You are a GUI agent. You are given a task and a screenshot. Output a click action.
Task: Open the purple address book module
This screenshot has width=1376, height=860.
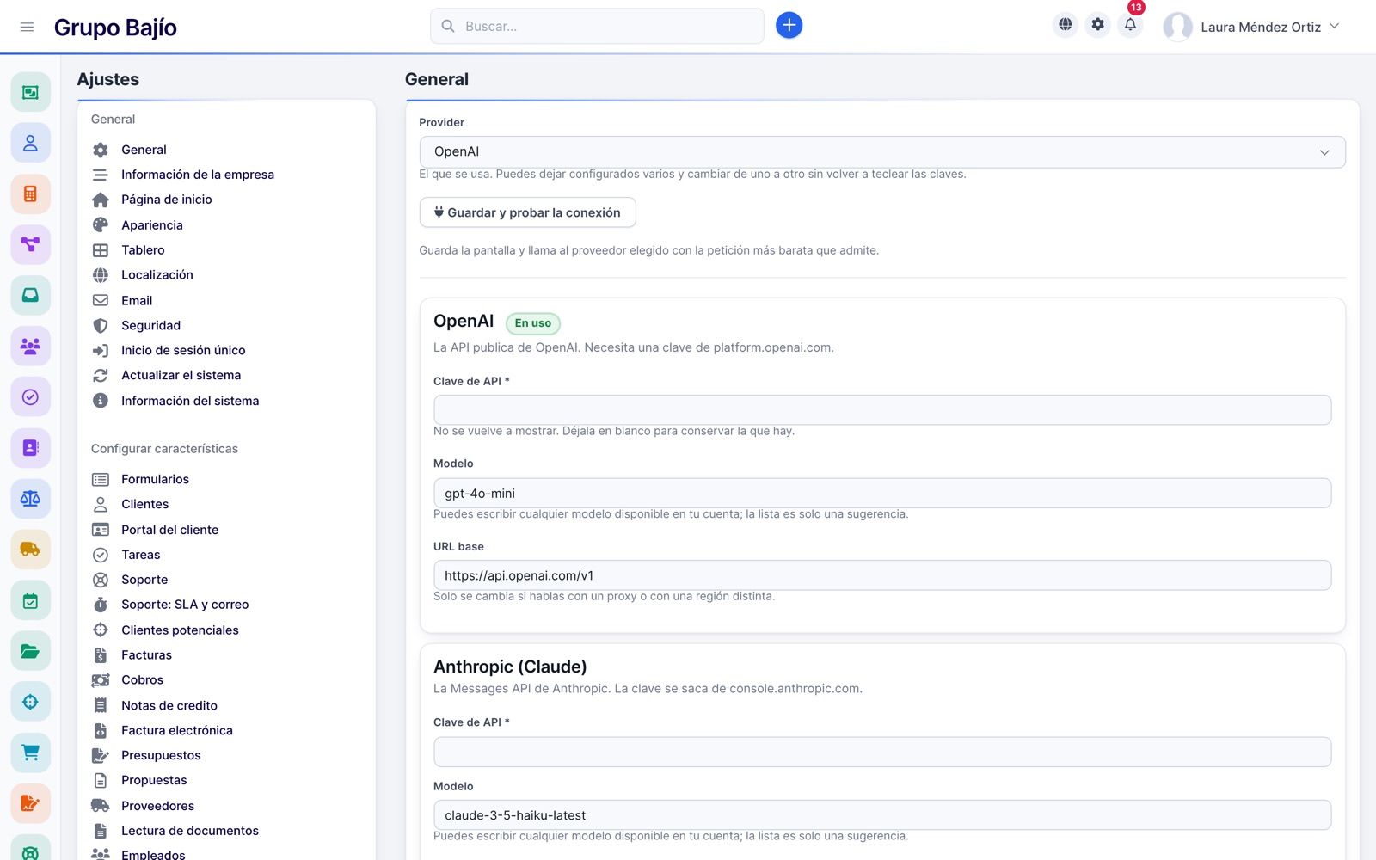click(x=30, y=447)
